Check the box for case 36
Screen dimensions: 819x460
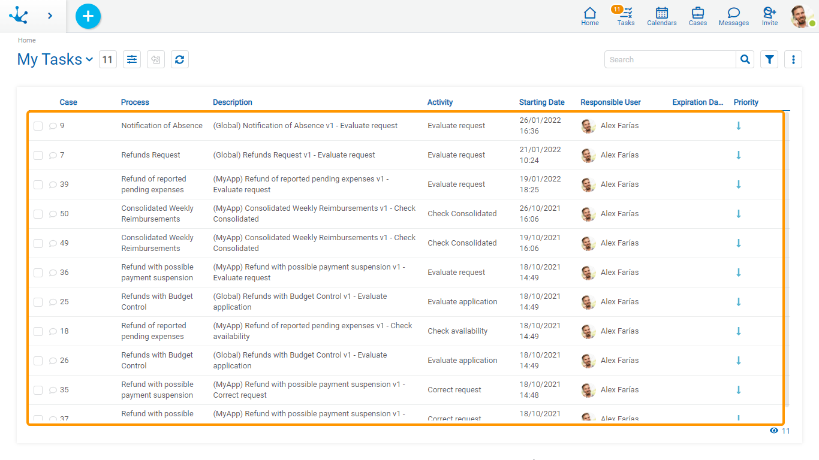pyautogui.click(x=38, y=273)
